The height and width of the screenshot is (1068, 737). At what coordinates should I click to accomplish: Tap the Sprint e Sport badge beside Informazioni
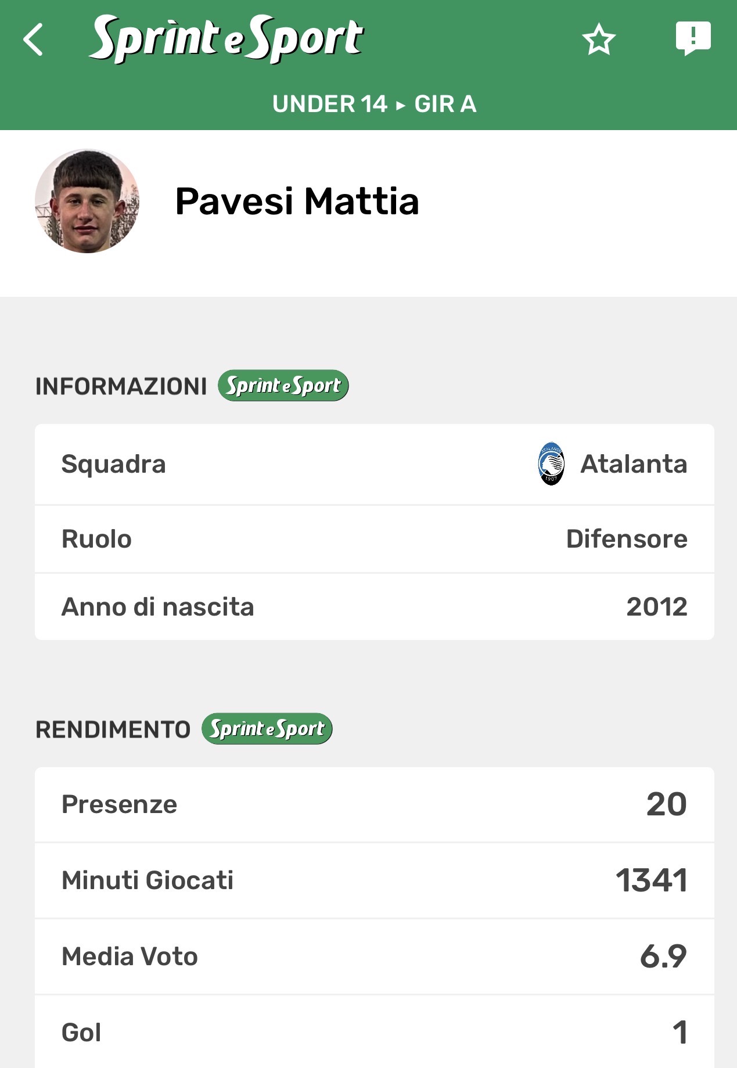(x=283, y=386)
